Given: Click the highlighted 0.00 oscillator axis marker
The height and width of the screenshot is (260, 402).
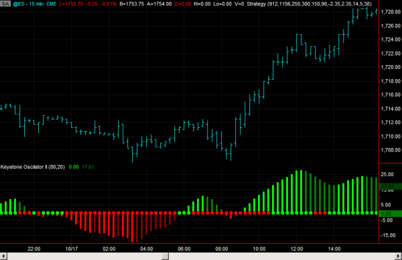Looking at the screenshot, I should [x=391, y=214].
